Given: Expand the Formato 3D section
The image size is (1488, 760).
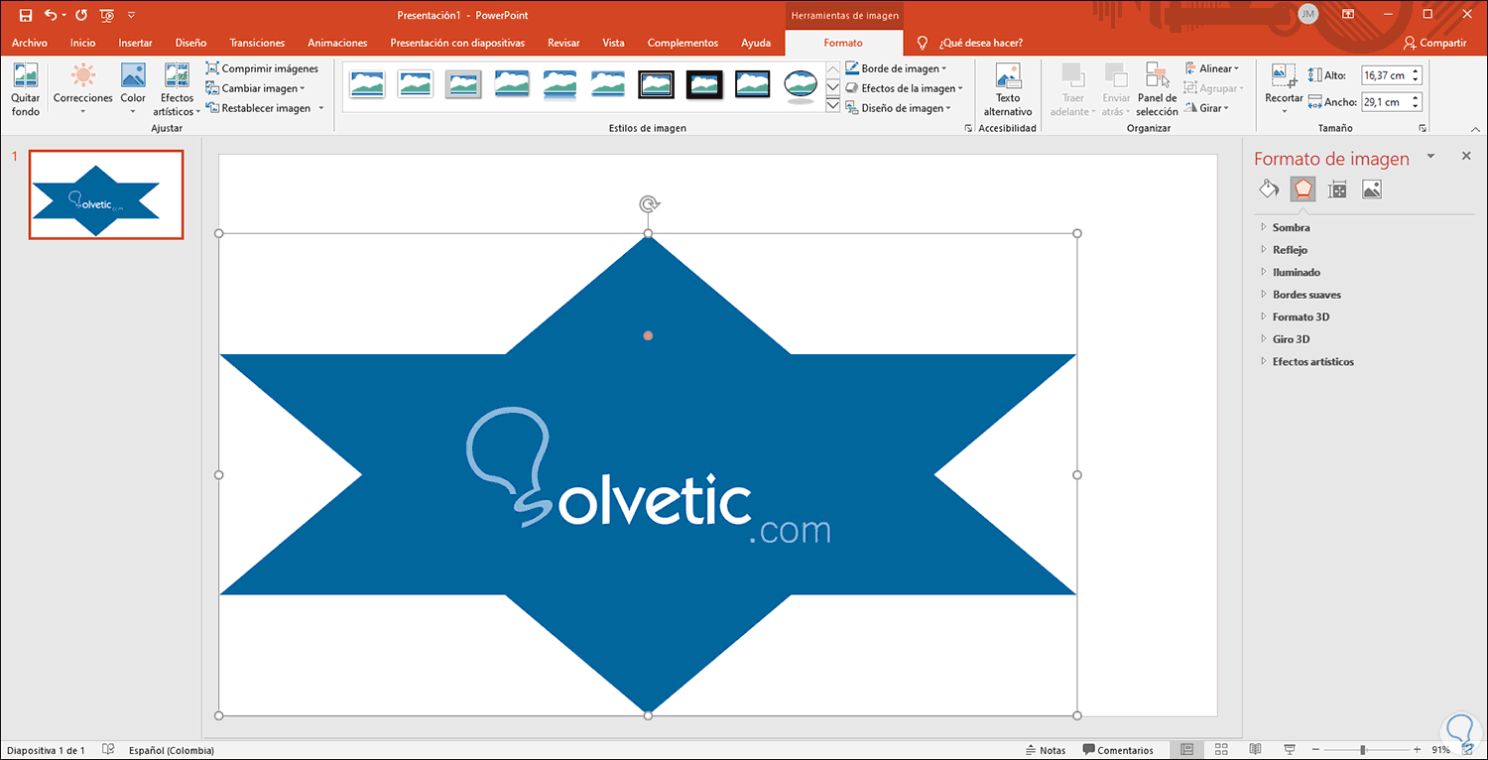Looking at the screenshot, I should pos(1300,317).
